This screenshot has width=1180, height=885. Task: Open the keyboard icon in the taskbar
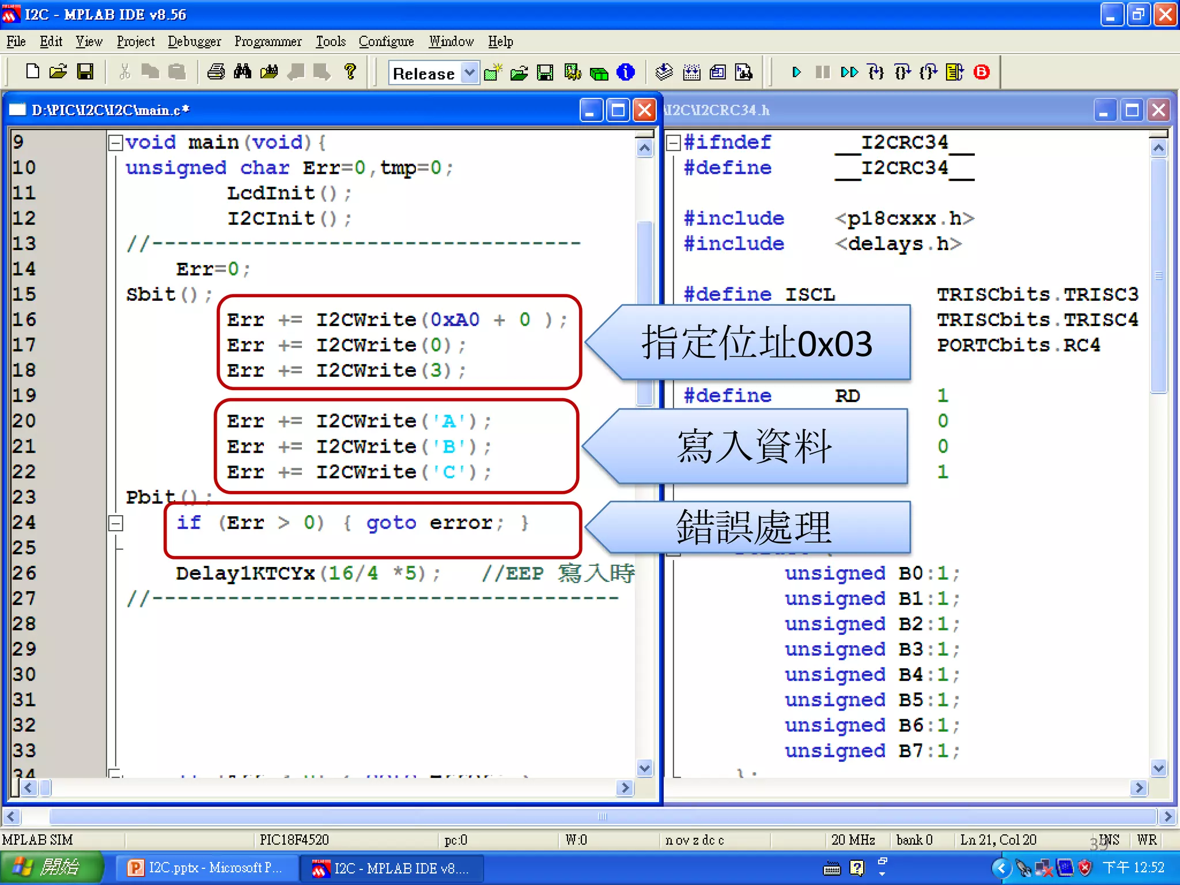tap(831, 868)
